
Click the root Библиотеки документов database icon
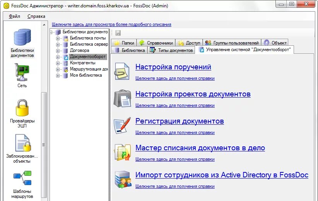(58, 32)
